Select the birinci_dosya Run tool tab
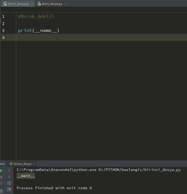Screen dimensions: 187x194 pyautogui.click(x=23, y=164)
